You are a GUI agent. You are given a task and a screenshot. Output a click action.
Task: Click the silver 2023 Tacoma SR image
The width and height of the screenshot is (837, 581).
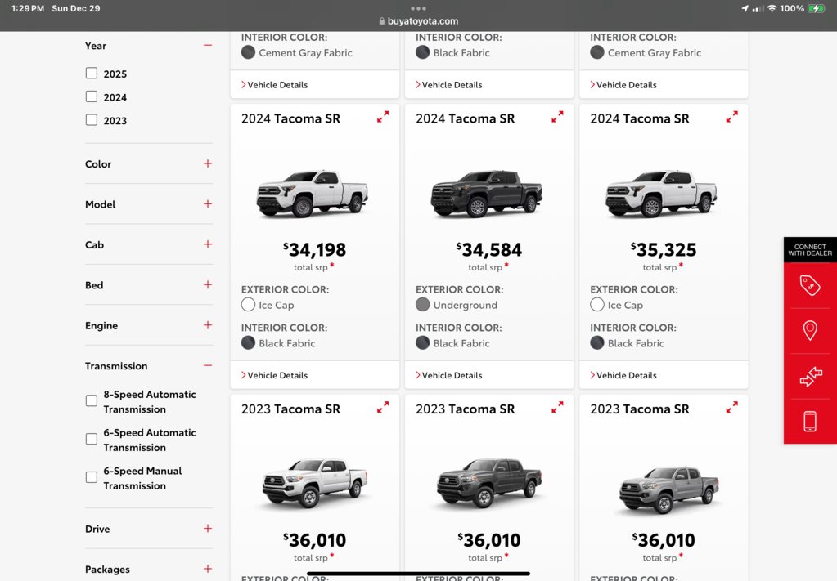(x=668, y=489)
